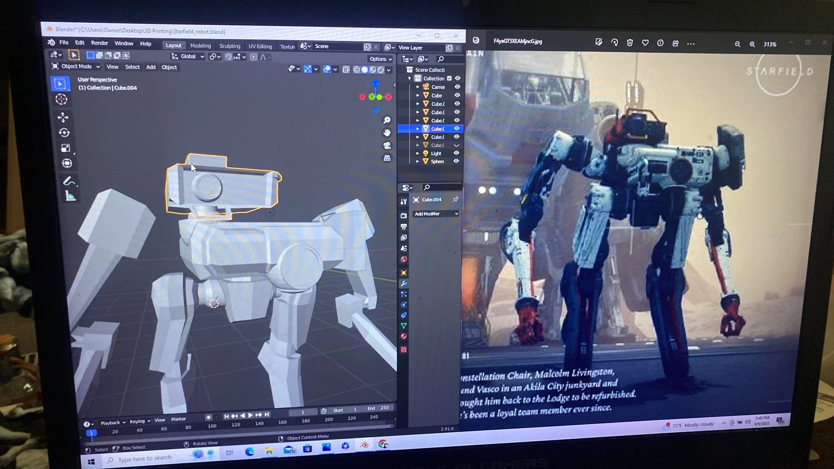The image size is (834, 469).
Task: Select the Move tool in the viewport toolbar
Action: 63,117
